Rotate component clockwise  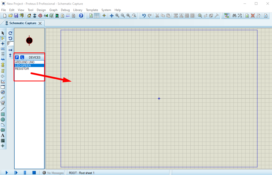(10, 33)
